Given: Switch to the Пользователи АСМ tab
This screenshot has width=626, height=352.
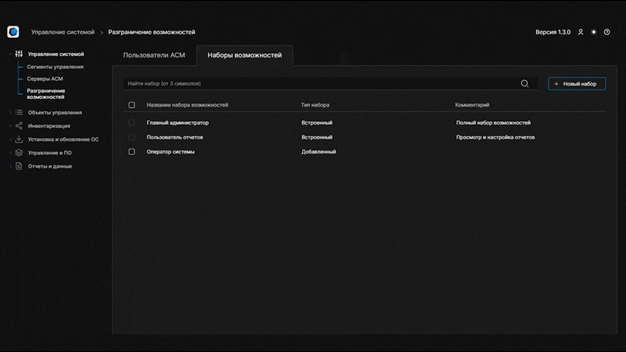Looking at the screenshot, I should coord(154,55).
